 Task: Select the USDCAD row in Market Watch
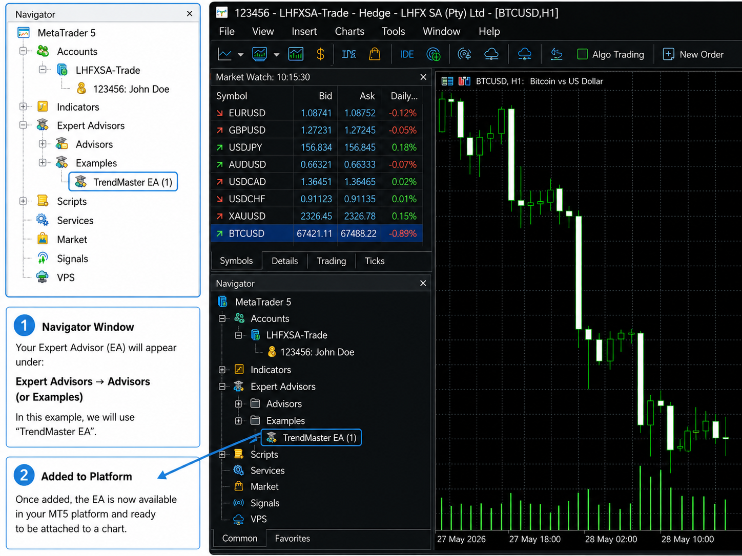pos(317,182)
